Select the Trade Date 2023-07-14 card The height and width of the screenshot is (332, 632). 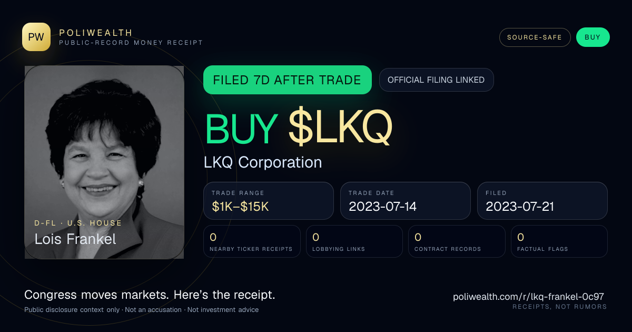(x=406, y=201)
